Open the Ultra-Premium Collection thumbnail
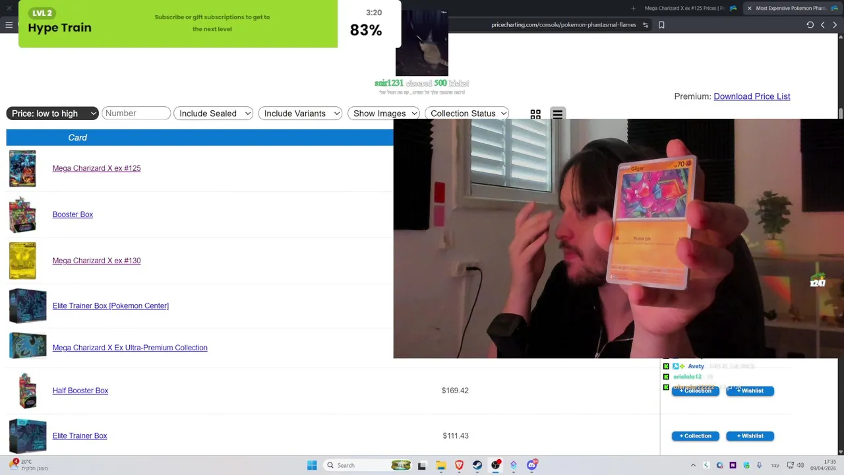Screen dimensions: 844x475 (x=28, y=346)
